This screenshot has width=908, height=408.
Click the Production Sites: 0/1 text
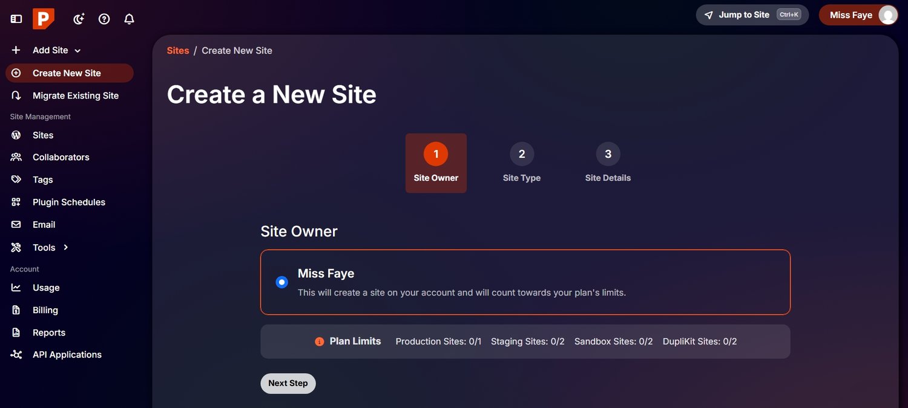(x=438, y=342)
